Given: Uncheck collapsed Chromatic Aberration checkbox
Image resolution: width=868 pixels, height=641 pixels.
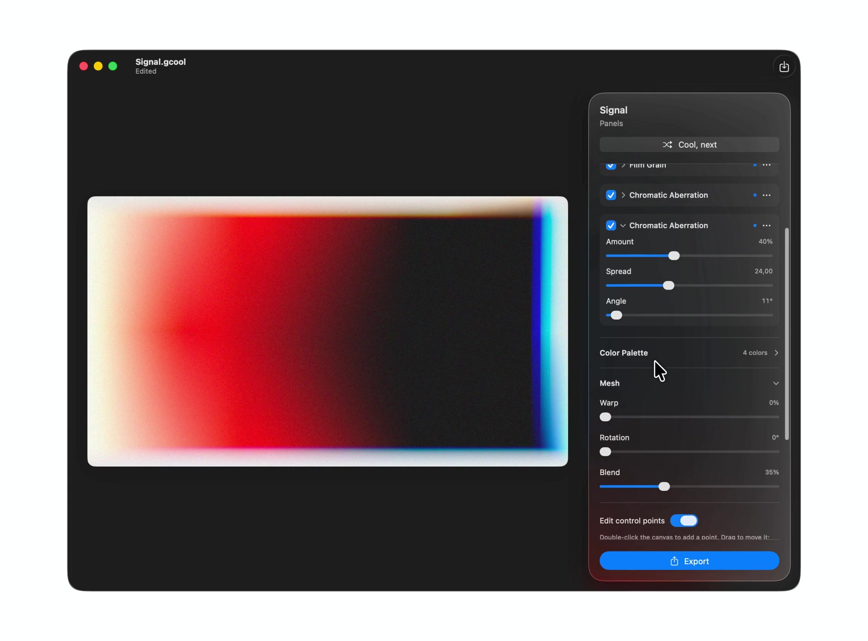Looking at the screenshot, I should tap(611, 195).
